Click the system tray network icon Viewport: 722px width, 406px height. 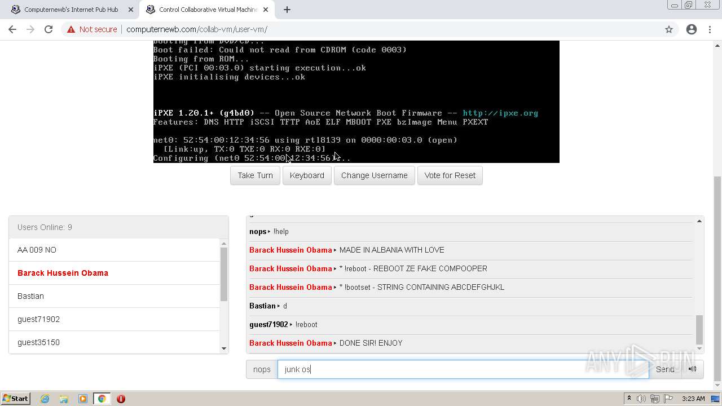(655, 399)
